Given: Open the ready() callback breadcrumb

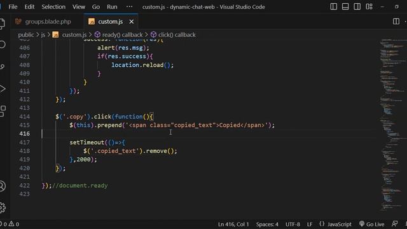Looking at the screenshot, I should (x=122, y=35).
